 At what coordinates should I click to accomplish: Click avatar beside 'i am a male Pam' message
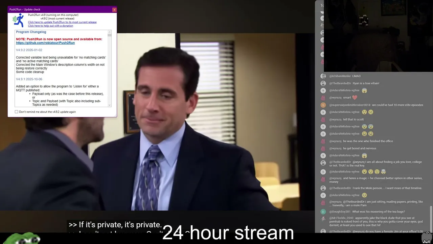(x=323, y=202)
